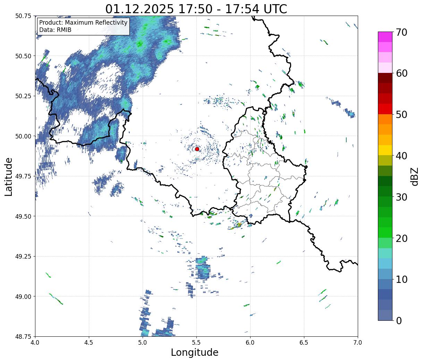This screenshot has height=361, width=423.
Task: Click the red radar location marker
Action: [197, 149]
